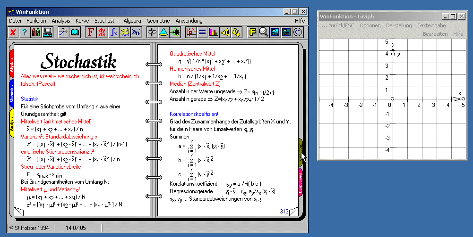The height and width of the screenshot is (237, 473).
Task: Open Hilfe in the Graph window
Action: 458,34
